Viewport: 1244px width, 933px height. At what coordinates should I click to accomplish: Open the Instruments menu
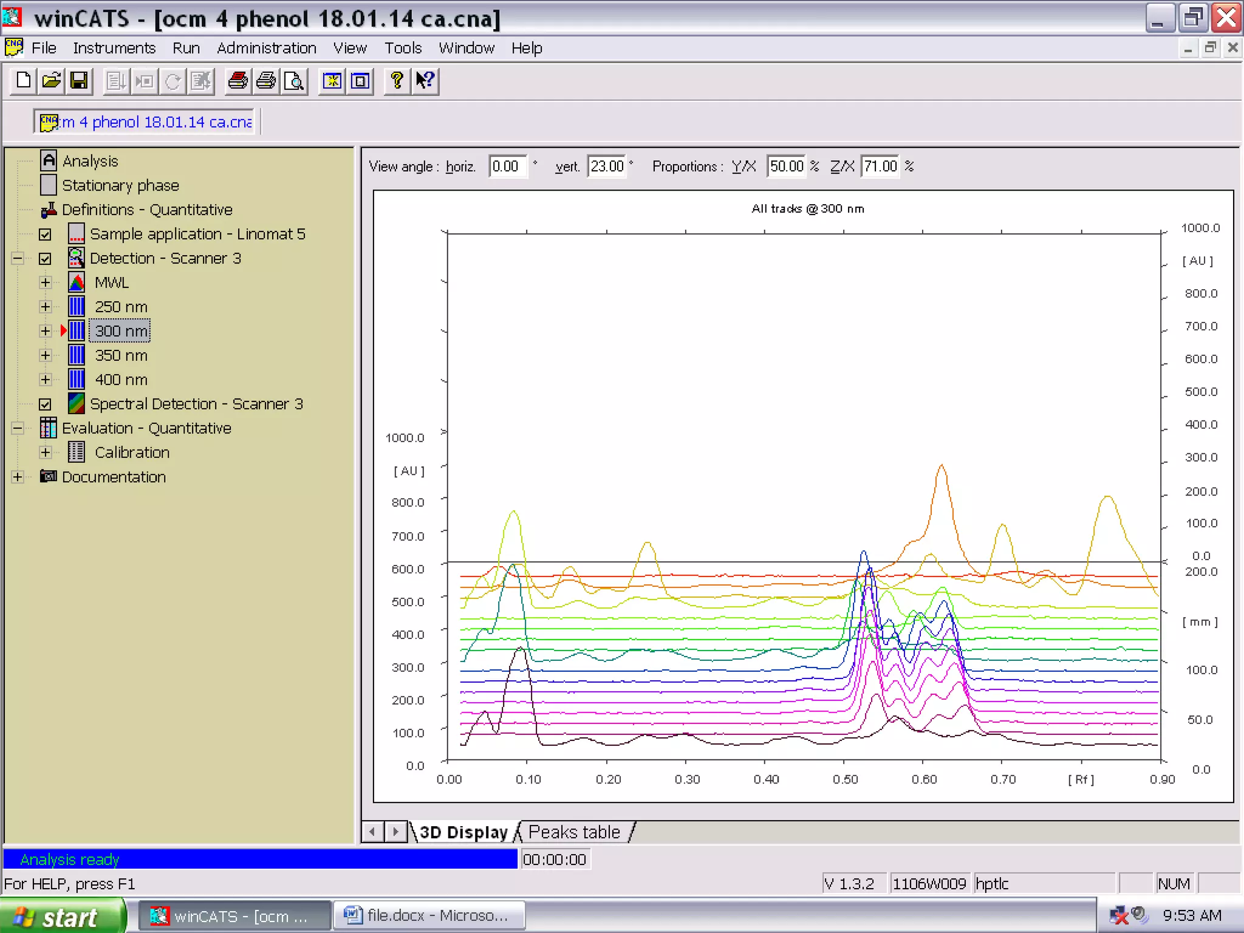[114, 48]
